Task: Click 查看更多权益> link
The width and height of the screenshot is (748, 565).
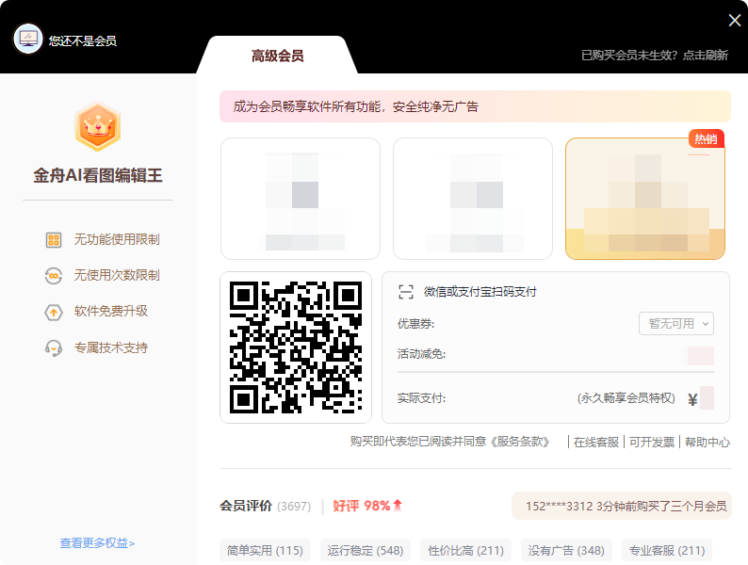Action: 97,543
